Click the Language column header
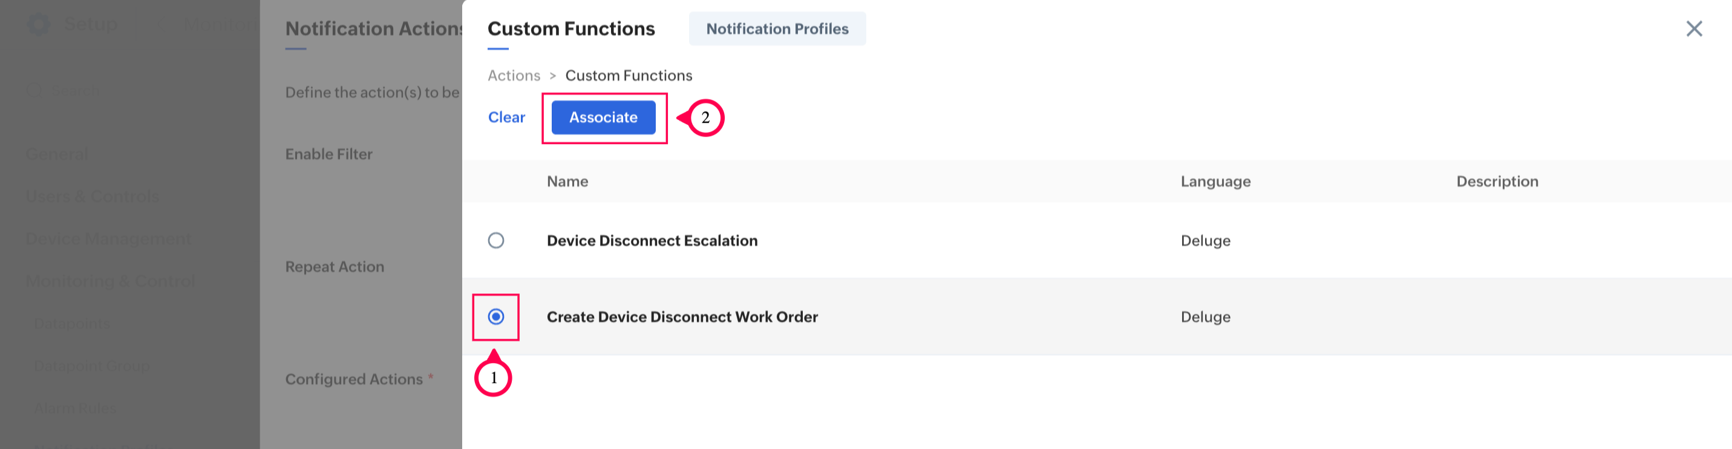This screenshot has height=449, width=1732. coord(1215,182)
